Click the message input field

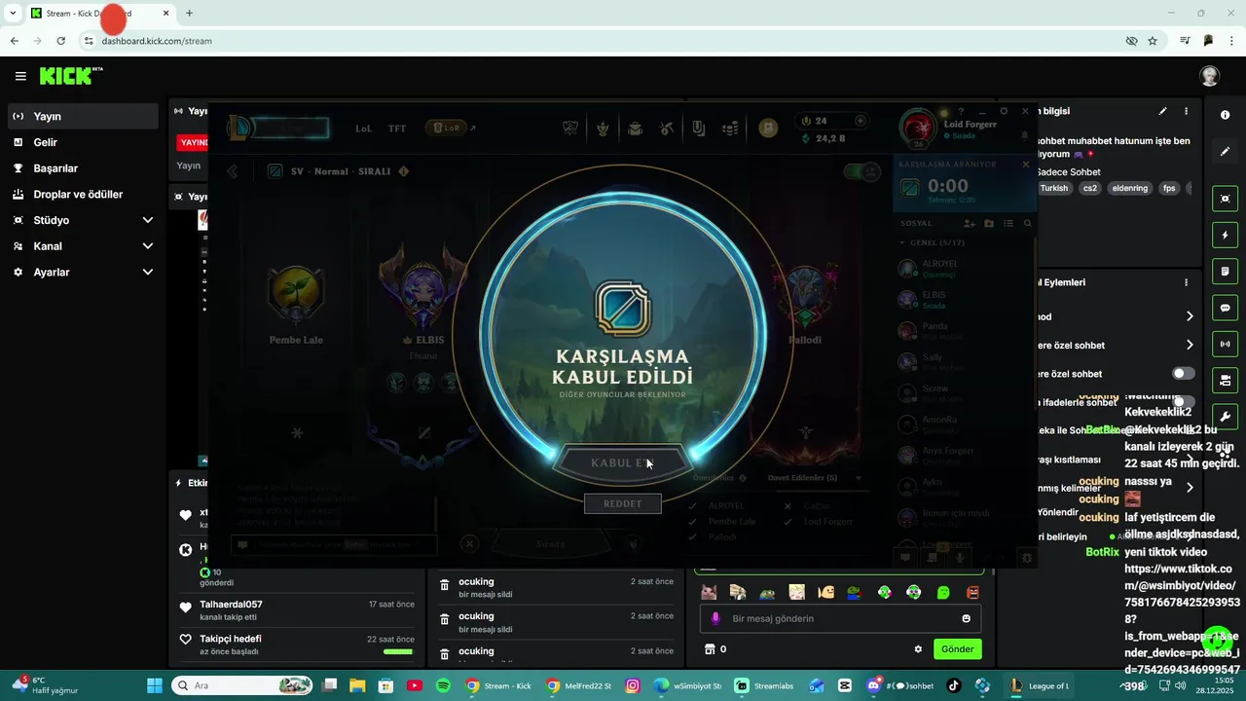tap(840, 618)
